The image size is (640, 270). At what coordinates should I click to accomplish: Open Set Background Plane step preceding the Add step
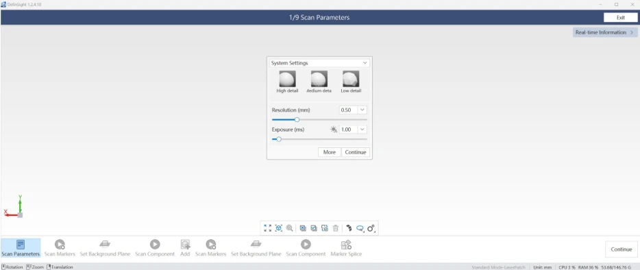(105, 248)
